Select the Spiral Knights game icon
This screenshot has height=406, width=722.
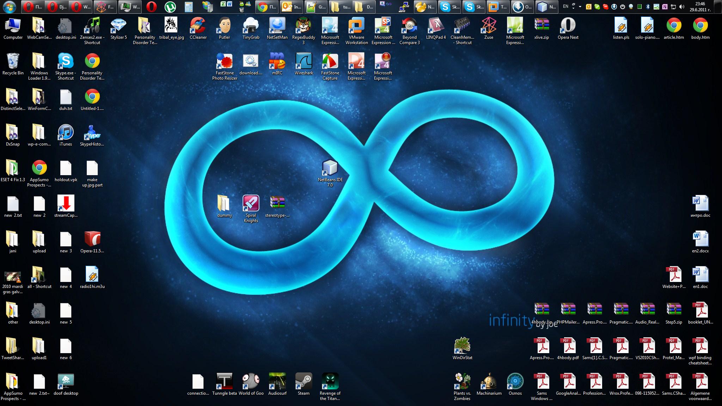pos(251,209)
